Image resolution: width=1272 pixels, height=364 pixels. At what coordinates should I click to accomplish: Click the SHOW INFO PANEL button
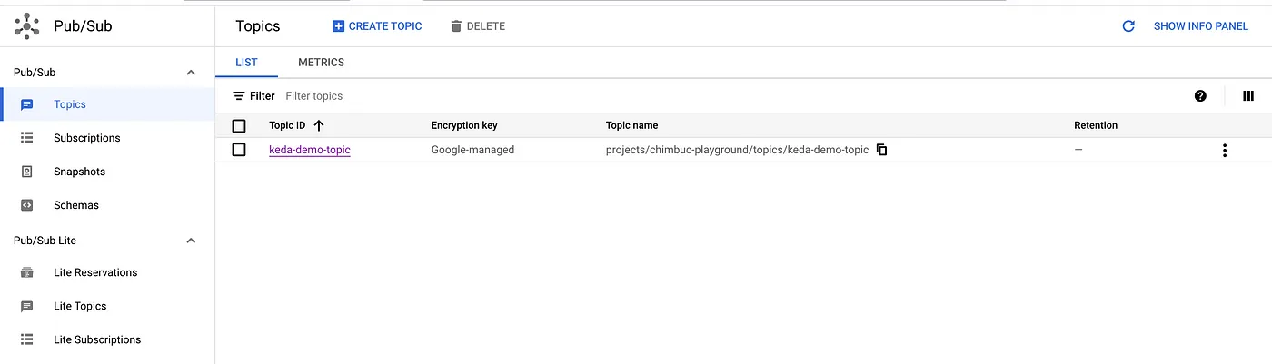[x=1200, y=26]
